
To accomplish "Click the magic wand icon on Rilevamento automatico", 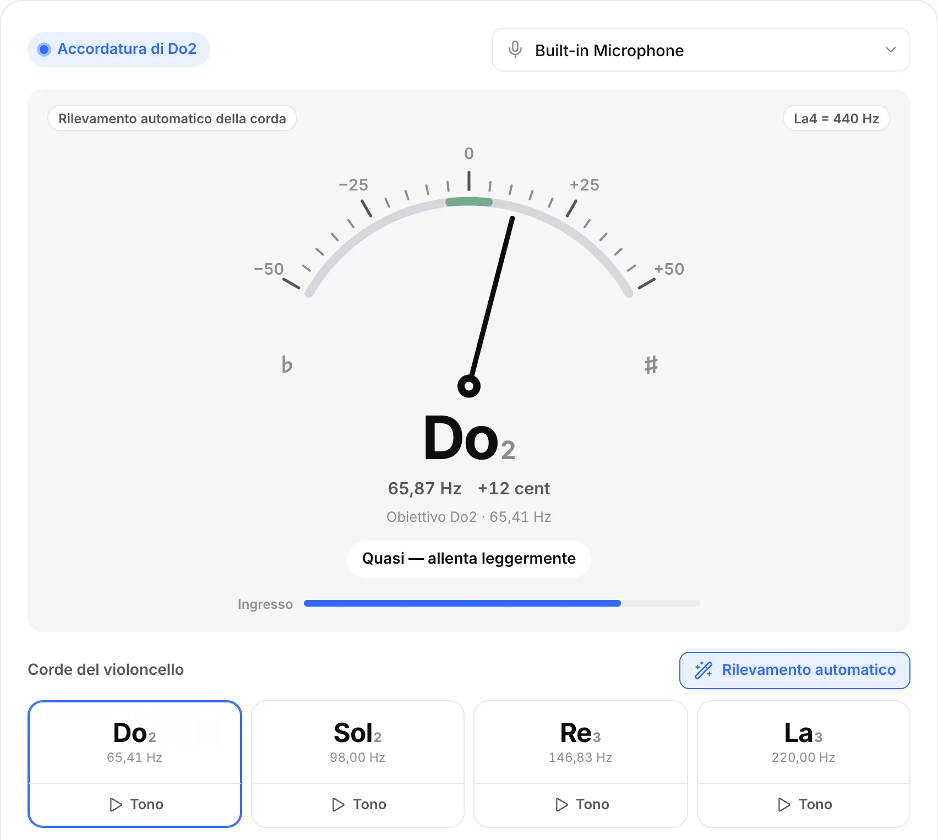I will click(703, 670).
